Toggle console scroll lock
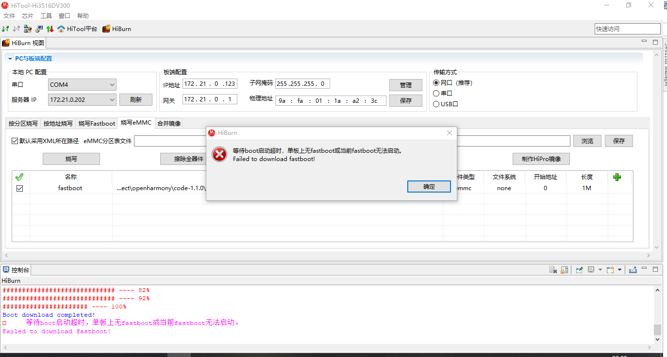Image resolution: width=667 pixels, height=357 pixels. coord(564,270)
